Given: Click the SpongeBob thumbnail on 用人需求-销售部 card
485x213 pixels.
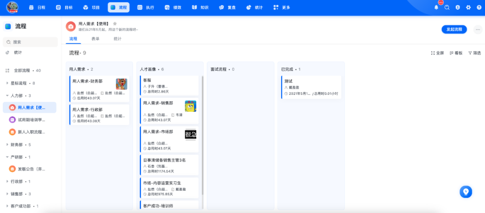Looking at the screenshot, I should click(190, 106).
